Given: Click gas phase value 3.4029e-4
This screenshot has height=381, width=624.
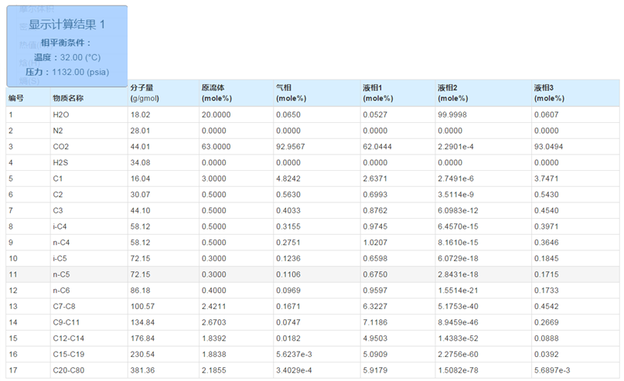Looking at the screenshot, I should coord(294,370).
